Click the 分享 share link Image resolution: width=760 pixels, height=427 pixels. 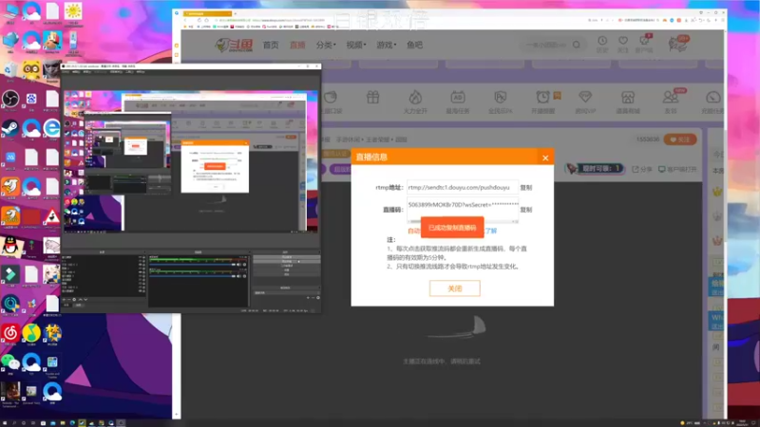click(x=642, y=170)
